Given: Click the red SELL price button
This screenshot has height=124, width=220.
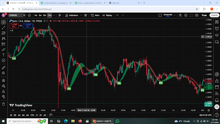Looking at the screenshot, I should tap(14, 26).
